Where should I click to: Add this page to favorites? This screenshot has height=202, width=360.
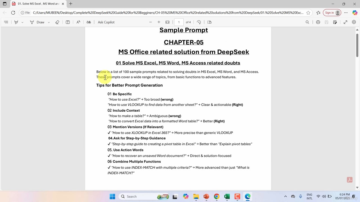tap(308, 13)
